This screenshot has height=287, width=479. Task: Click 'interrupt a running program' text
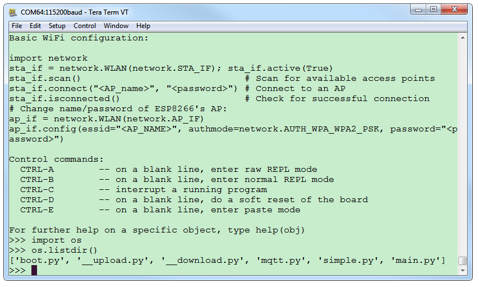[191, 189]
